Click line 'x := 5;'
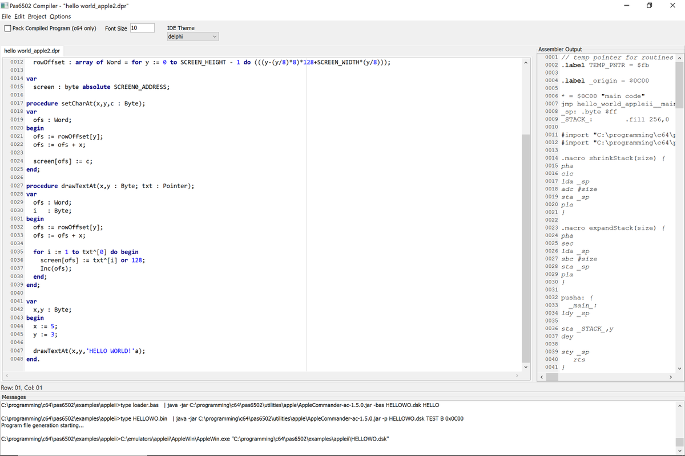 click(x=46, y=326)
